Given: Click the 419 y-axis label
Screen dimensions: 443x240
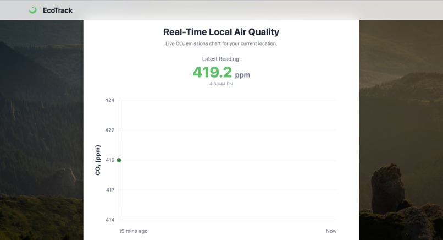Looking at the screenshot, I should pyautogui.click(x=110, y=160).
